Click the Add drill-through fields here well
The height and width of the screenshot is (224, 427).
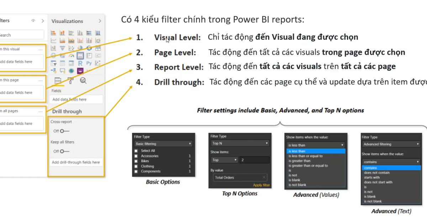76,162
